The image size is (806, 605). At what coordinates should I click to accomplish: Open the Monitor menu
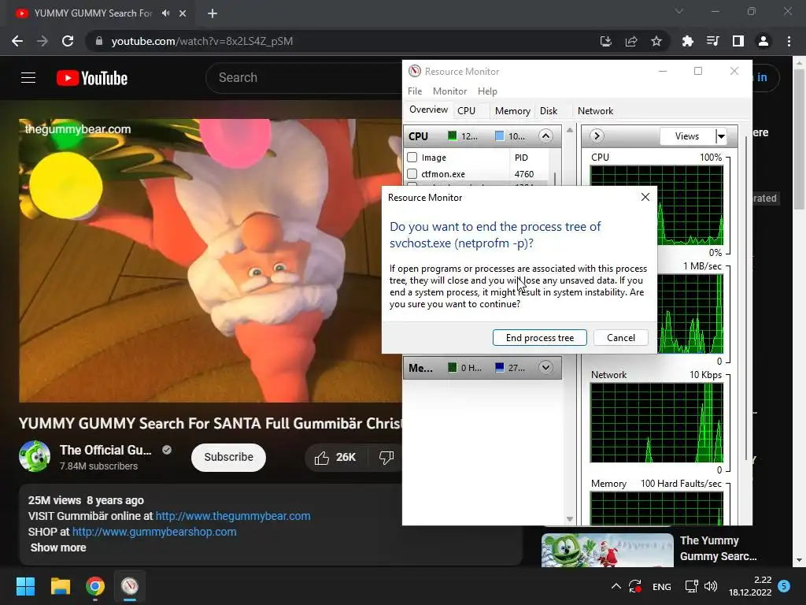[x=449, y=91]
